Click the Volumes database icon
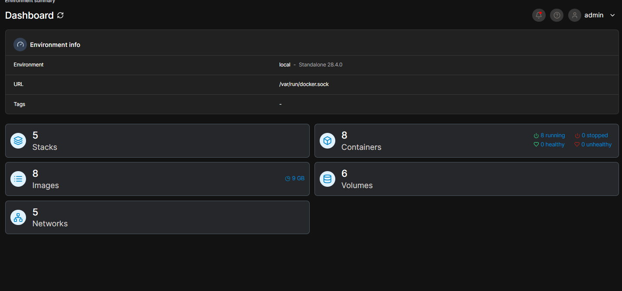The image size is (622, 291). [x=327, y=179]
